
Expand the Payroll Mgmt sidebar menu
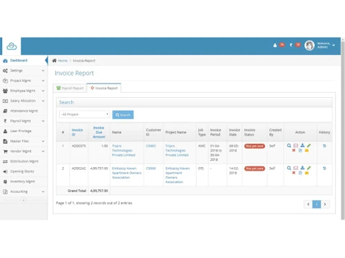click(23, 121)
